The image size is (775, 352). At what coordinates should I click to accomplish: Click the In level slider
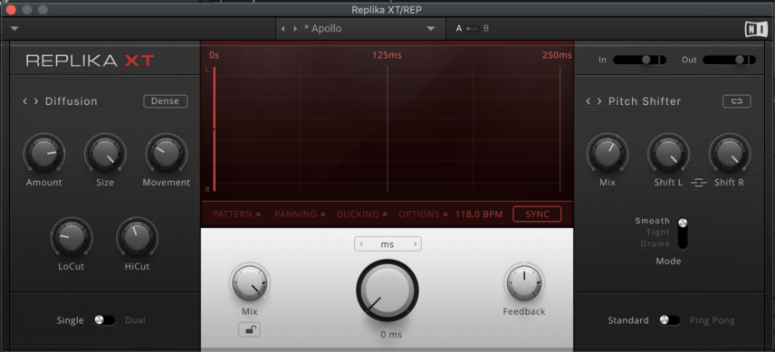click(639, 60)
